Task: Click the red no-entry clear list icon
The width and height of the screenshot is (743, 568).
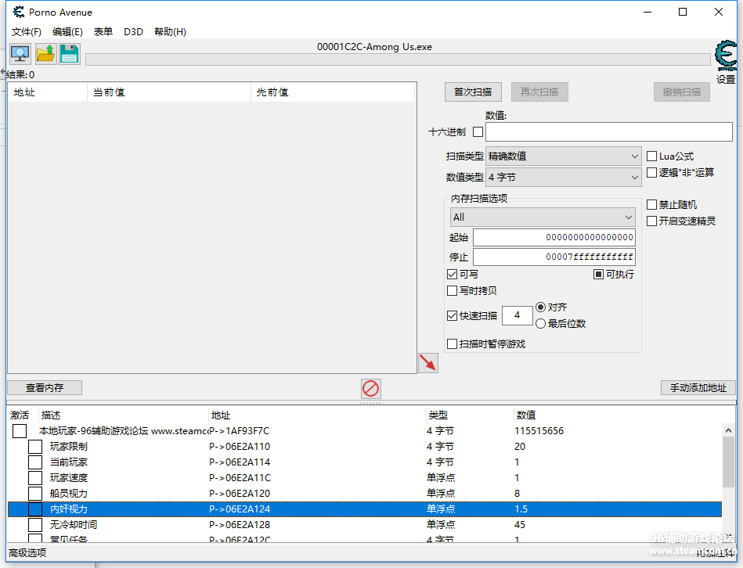Action: tap(371, 388)
